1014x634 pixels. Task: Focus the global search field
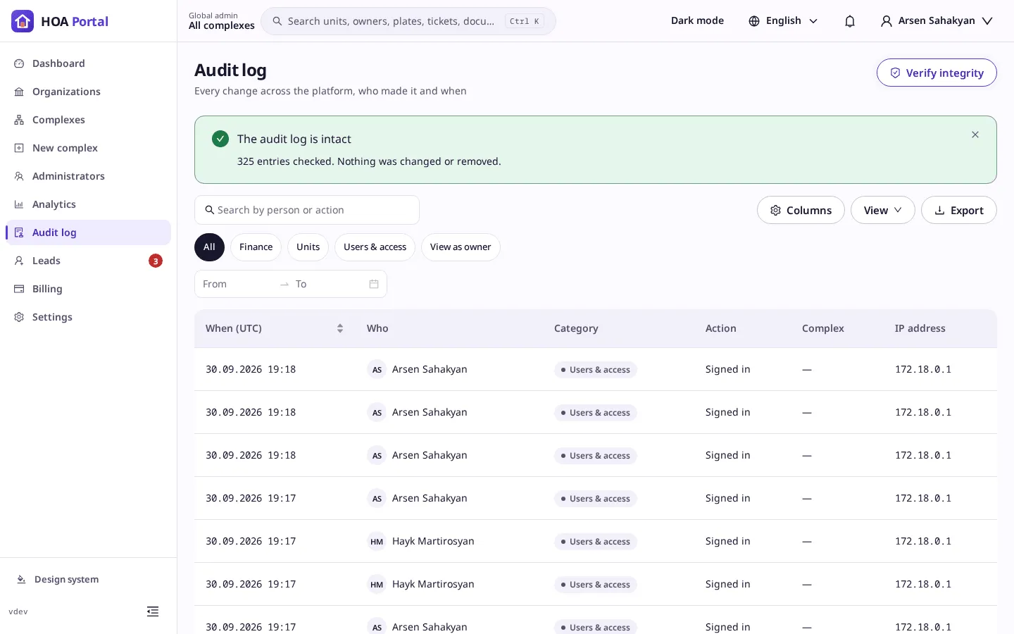coord(408,21)
